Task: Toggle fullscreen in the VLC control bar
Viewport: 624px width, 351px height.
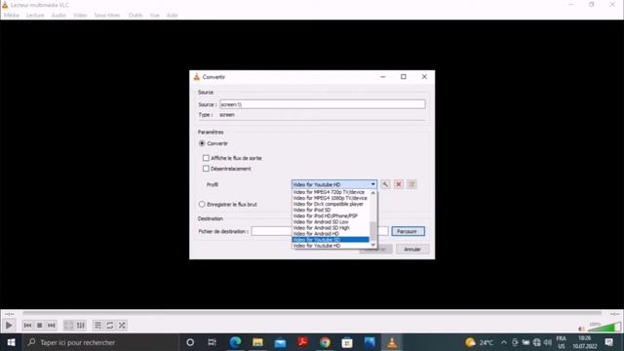Action: point(69,325)
